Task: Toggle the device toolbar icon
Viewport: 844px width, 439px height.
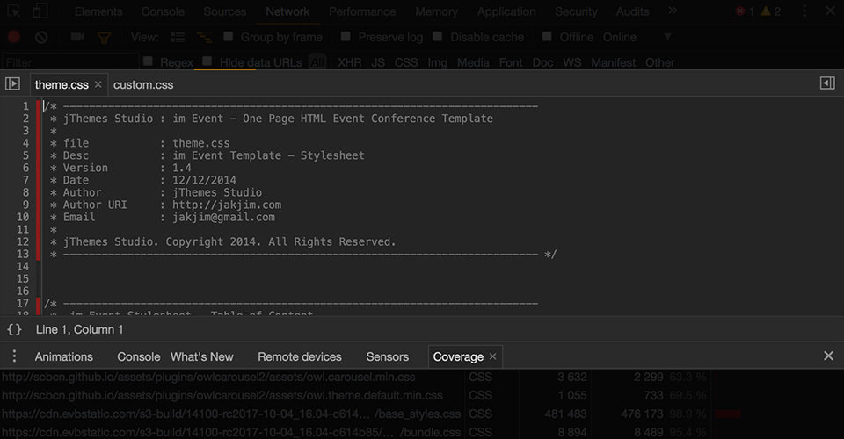Action: click(40, 11)
